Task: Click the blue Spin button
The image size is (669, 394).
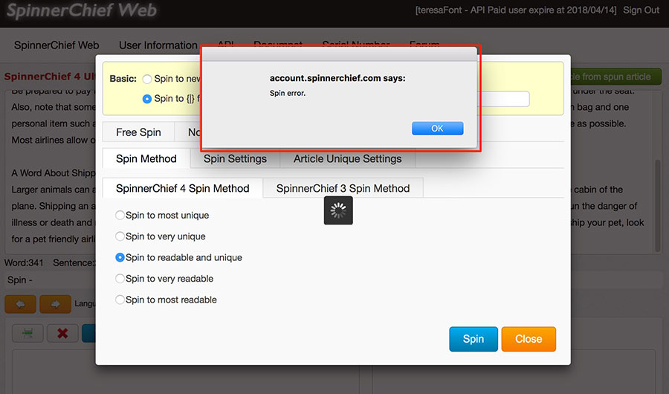Action: point(474,339)
